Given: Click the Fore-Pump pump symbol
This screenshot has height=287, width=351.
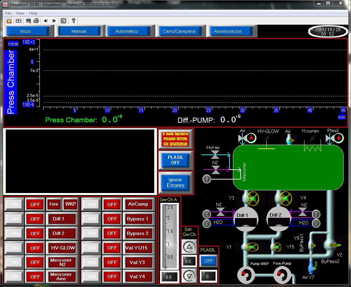Looking at the screenshot, I should (282, 275).
